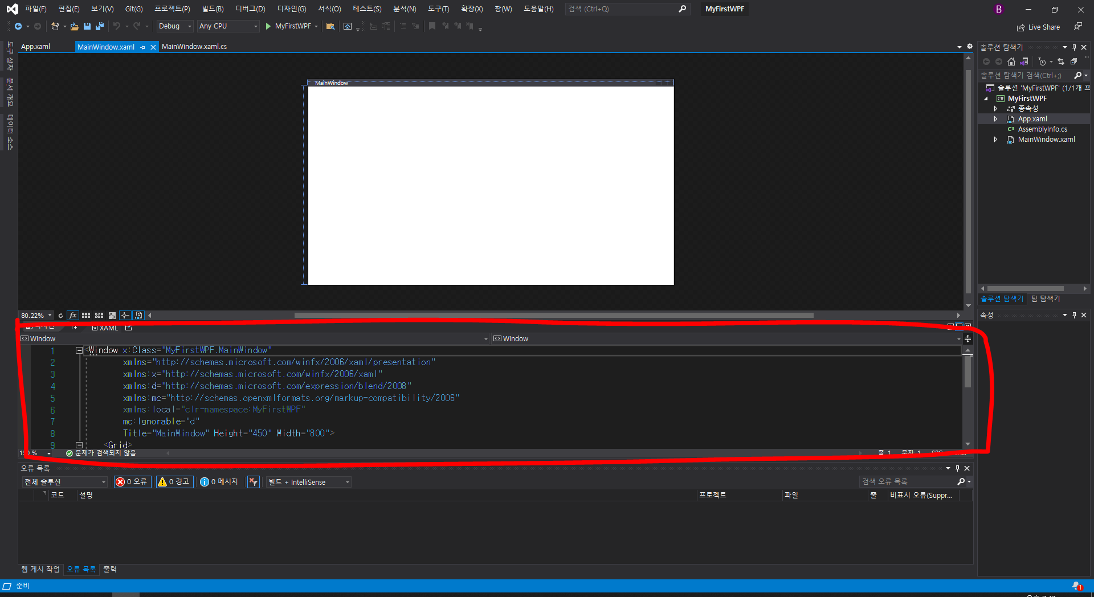
Task: Toggle the fx effects button in designer
Action: pyautogui.click(x=73, y=316)
